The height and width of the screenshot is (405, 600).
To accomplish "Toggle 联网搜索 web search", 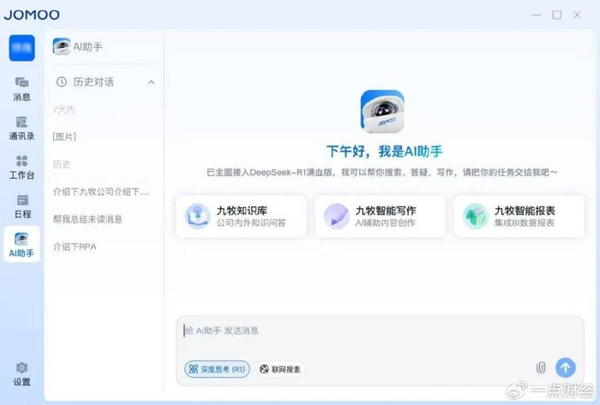I will tap(280, 369).
